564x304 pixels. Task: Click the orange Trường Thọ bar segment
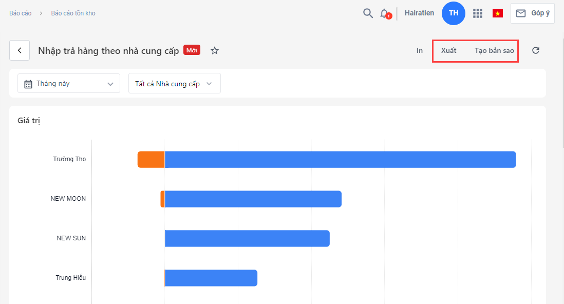click(x=151, y=159)
